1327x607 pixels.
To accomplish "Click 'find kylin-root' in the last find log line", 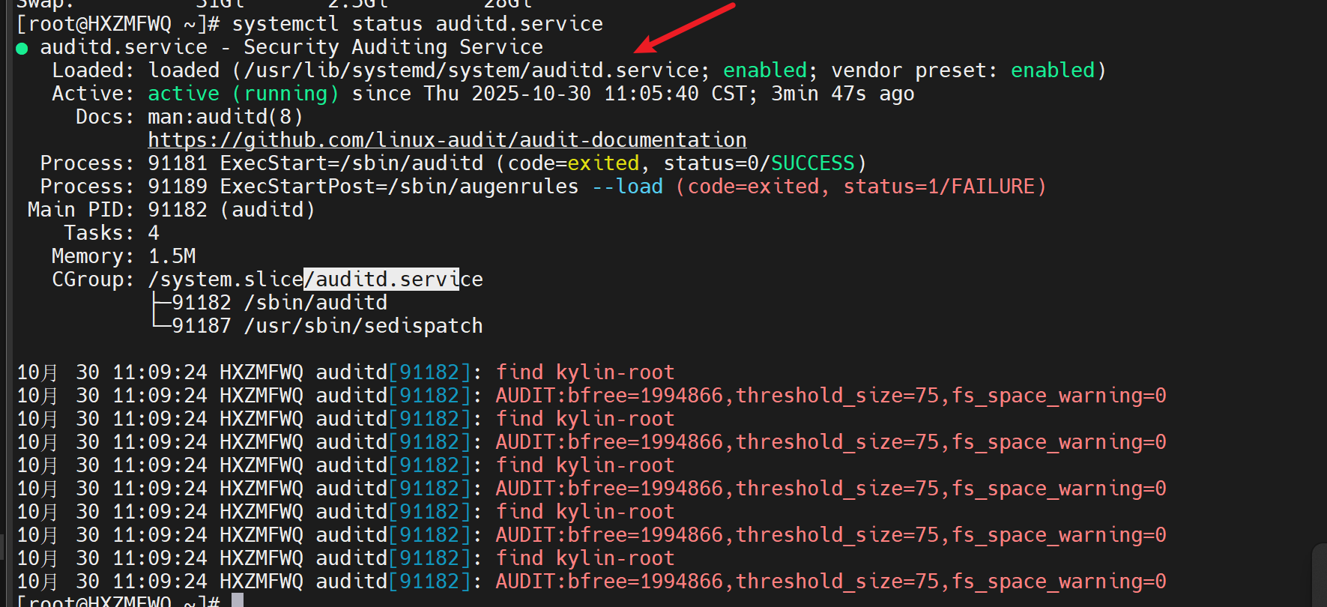I will click(585, 558).
